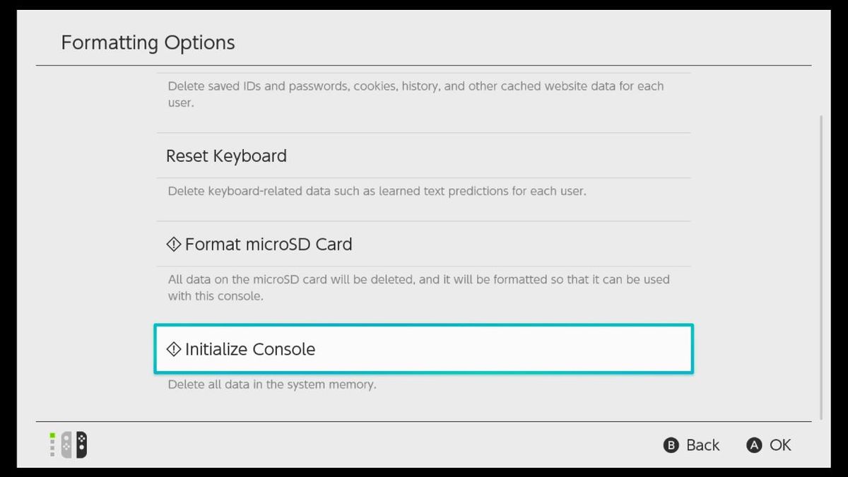Click the saved IDs and passwords description
Screen dimensions: 848x477
click(x=416, y=93)
